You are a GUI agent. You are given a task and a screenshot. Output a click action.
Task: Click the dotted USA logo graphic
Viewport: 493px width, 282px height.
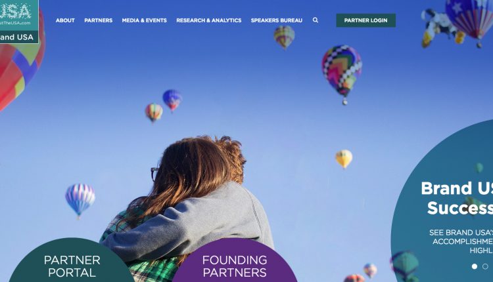click(x=16, y=10)
